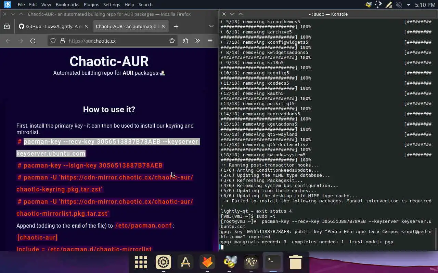Click the pacman-key --recv-key command text
Viewport: 438px width, 273px height.
tap(108, 147)
